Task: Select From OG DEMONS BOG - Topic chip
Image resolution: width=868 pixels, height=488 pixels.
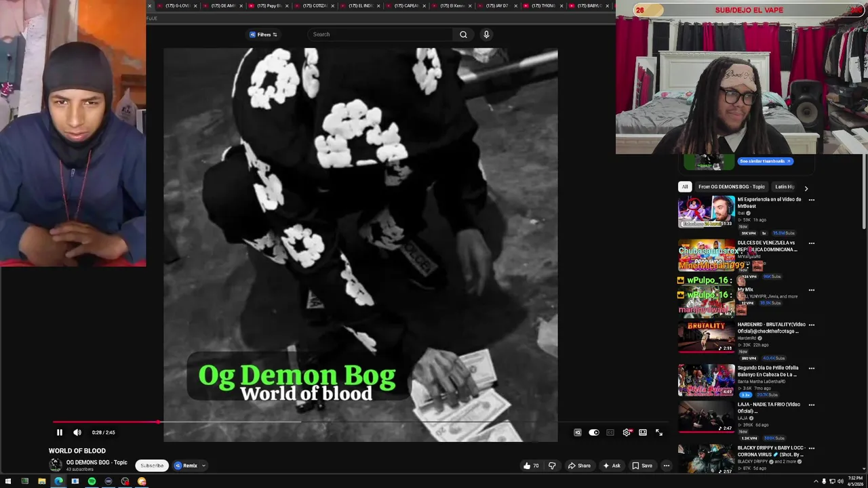Action: (x=731, y=187)
